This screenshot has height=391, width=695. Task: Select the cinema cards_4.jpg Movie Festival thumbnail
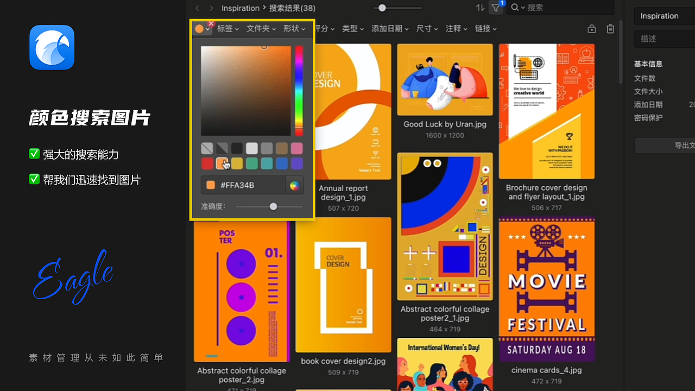point(546,289)
